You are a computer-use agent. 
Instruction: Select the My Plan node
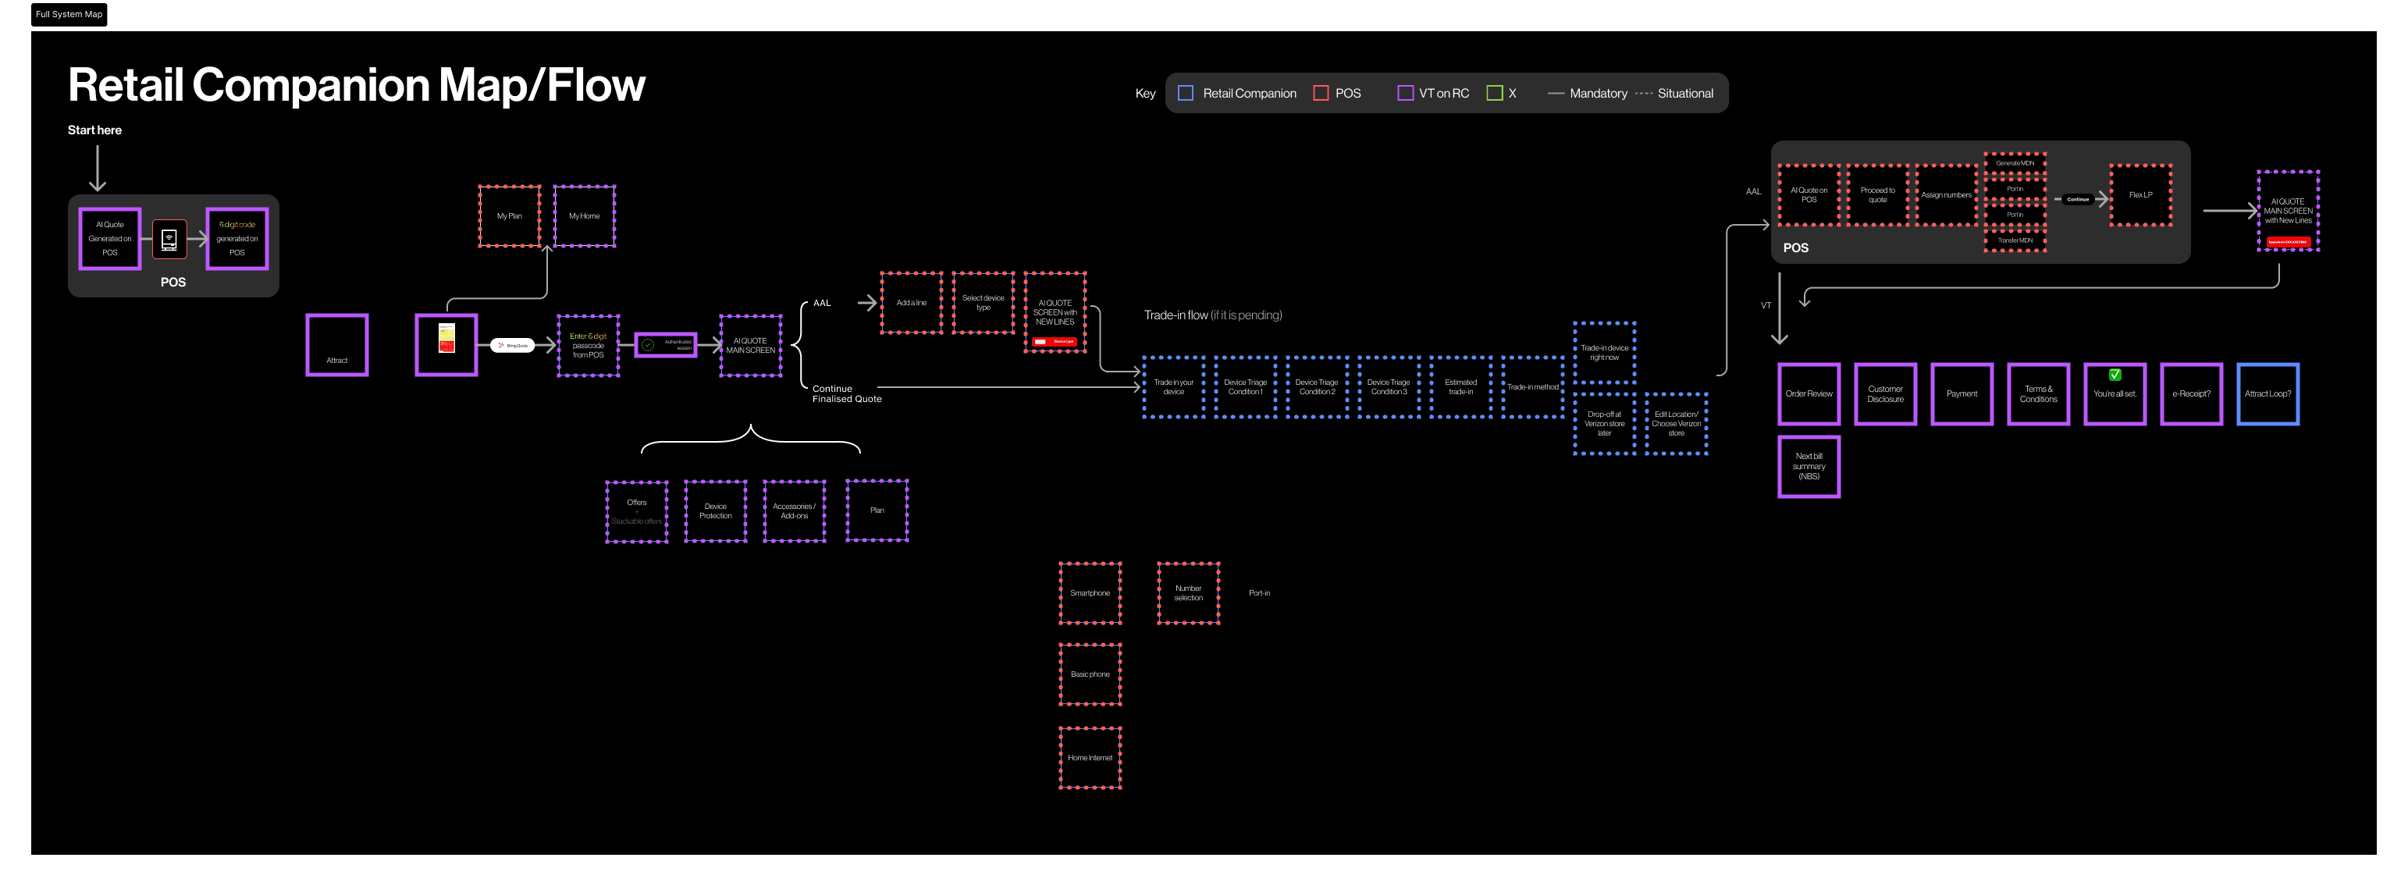point(510,216)
